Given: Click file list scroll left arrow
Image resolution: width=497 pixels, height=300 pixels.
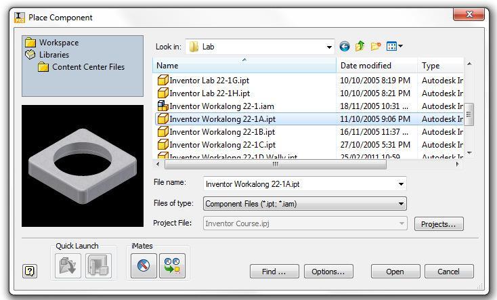Looking at the screenshot, I should (158, 165).
